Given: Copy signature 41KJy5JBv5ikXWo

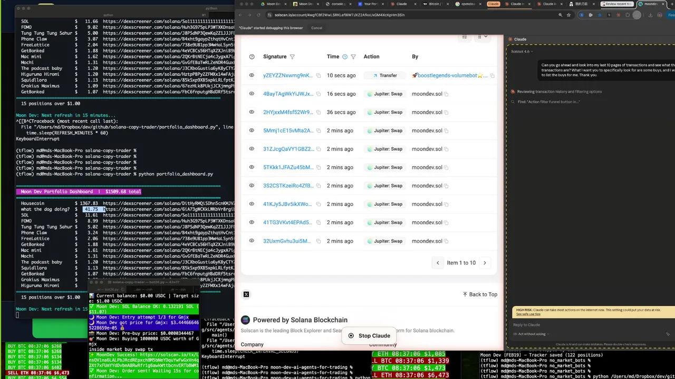Looking at the screenshot, I should click(x=319, y=205).
